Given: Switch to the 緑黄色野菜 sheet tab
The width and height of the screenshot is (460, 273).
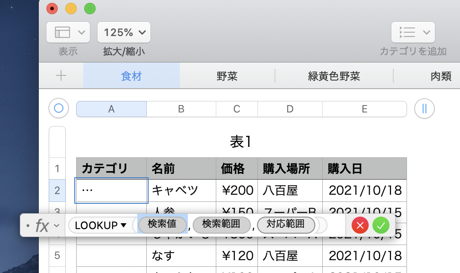Looking at the screenshot, I should tap(334, 76).
